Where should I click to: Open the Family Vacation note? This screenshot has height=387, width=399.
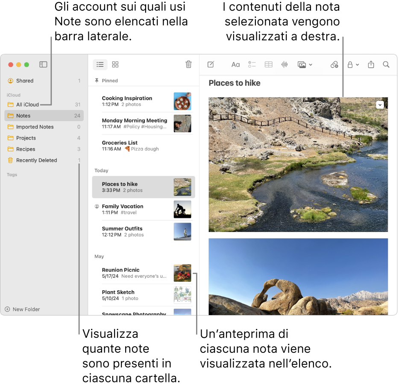point(144,209)
